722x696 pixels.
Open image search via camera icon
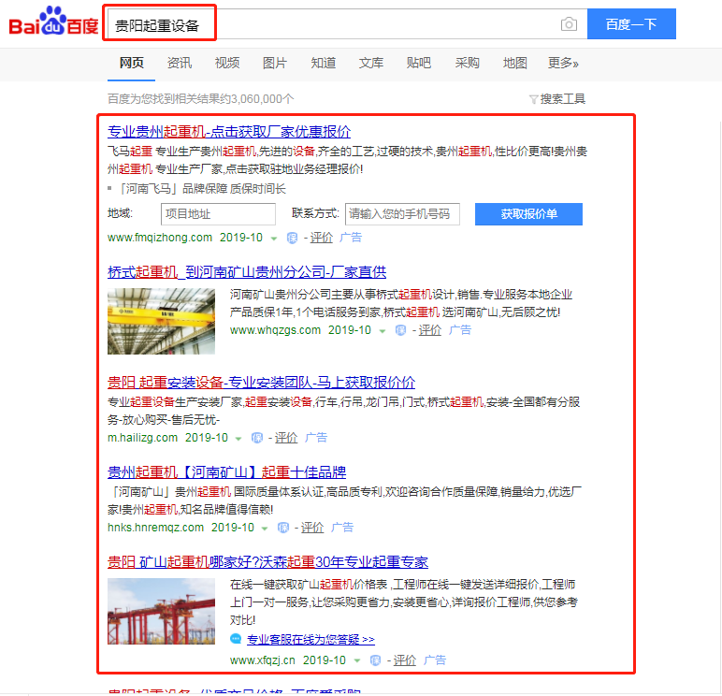point(568,24)
